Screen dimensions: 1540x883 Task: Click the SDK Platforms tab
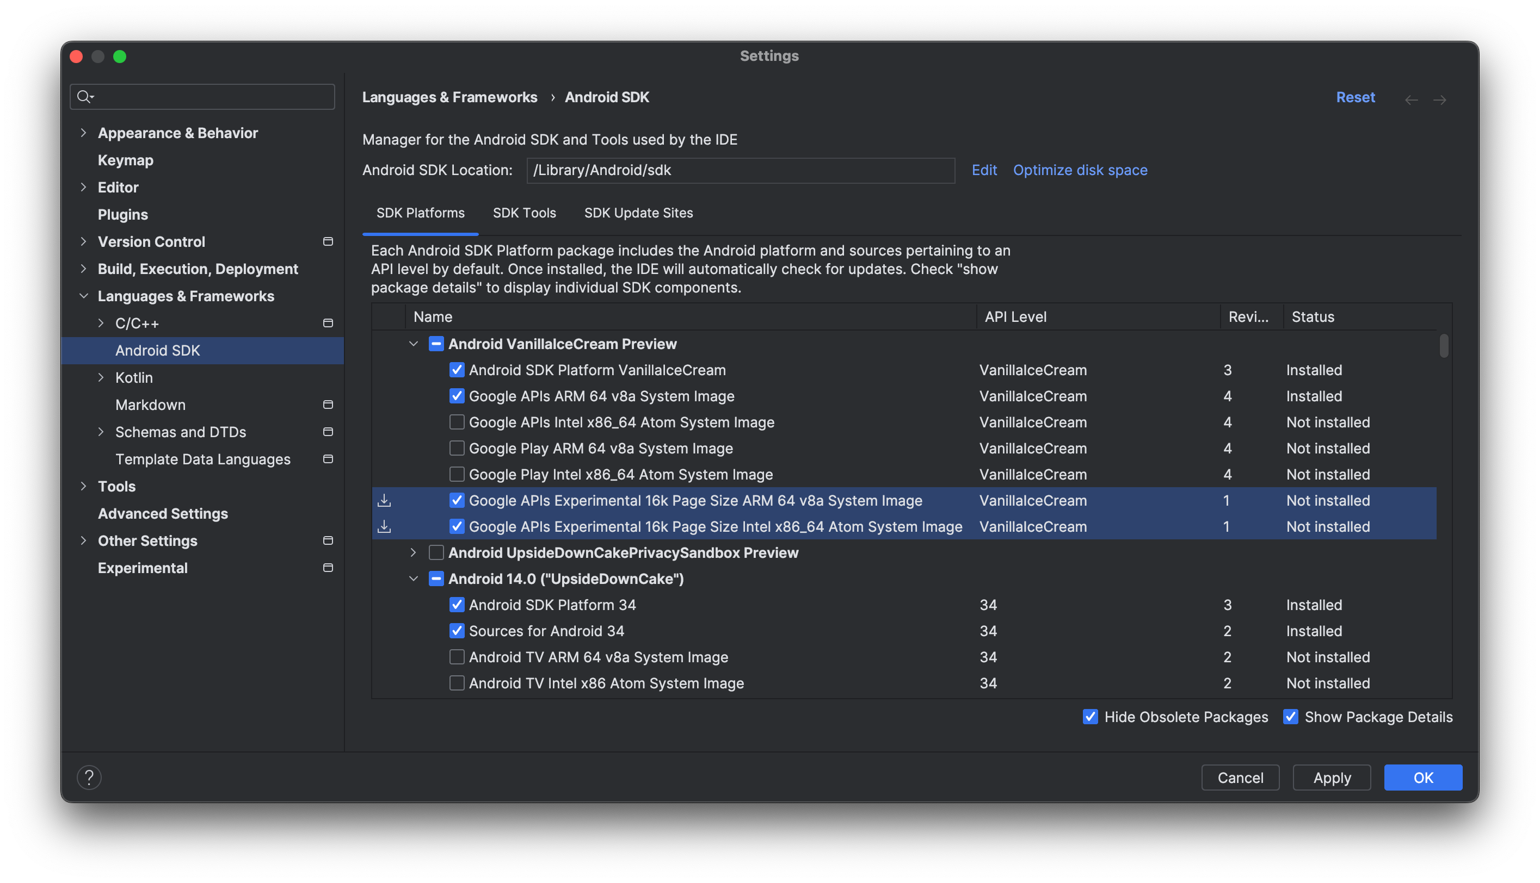(421, 212)
